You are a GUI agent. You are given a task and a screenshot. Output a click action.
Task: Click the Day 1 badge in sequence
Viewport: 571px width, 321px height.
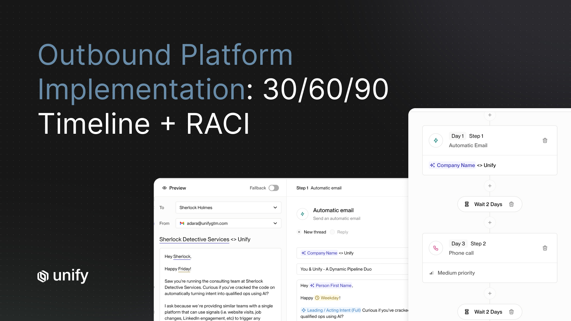click(457, 136)
